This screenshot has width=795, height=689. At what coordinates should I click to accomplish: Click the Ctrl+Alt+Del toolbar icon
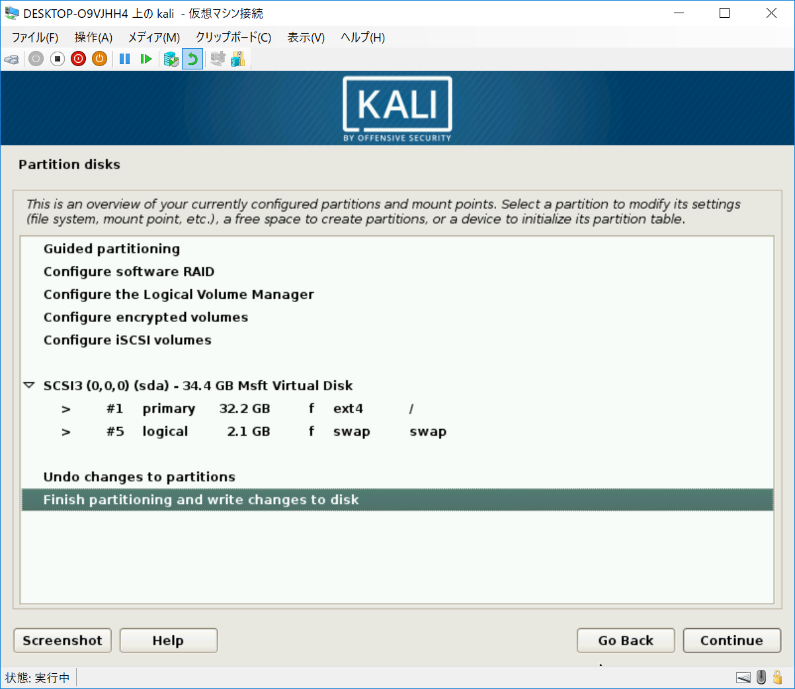coord(11,60)
